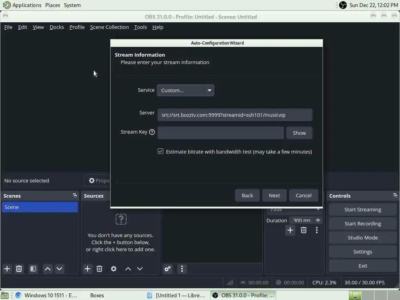Click the clock Sun Dec 22 12:02 PM

coord(373,5)
